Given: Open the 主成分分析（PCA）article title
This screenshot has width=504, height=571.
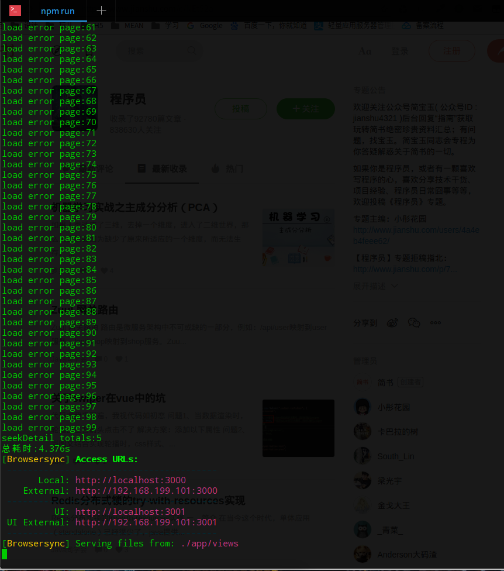Looking at the screenshot, I should pos(134,207).
